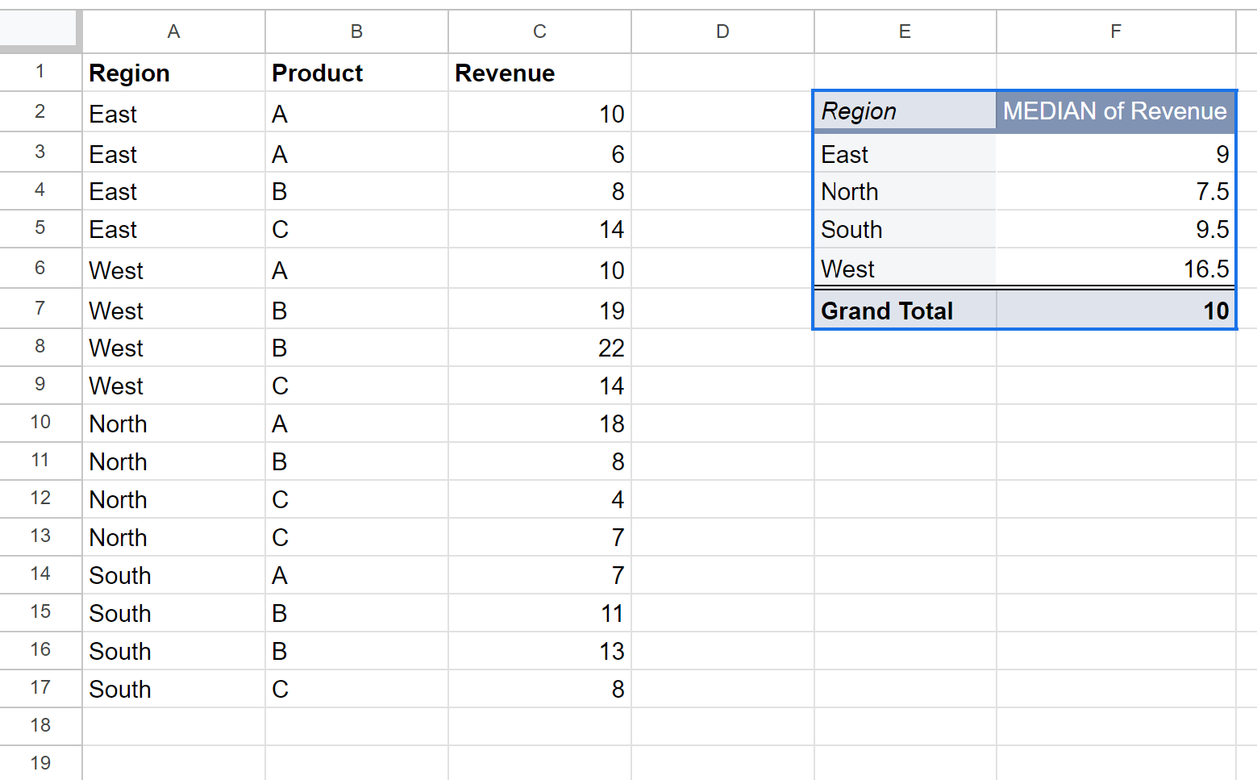Select the pivot table 'East' row label
The image size is (1257, 780).
point(905,153)
